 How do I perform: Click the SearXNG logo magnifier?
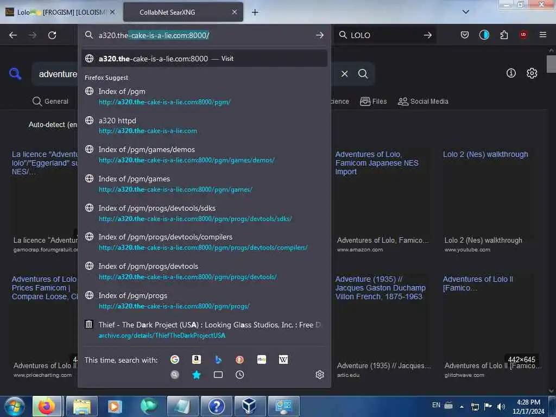[15, 74]
